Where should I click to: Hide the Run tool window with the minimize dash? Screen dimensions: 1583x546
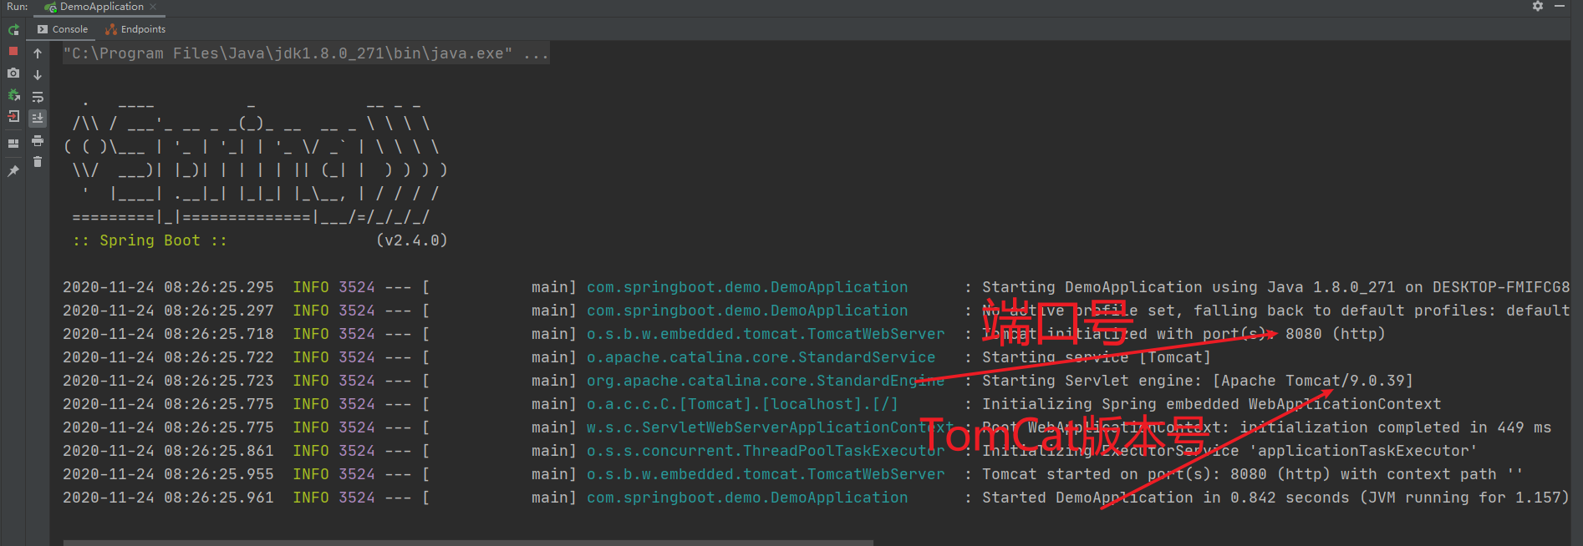[x=1560, y=7]
